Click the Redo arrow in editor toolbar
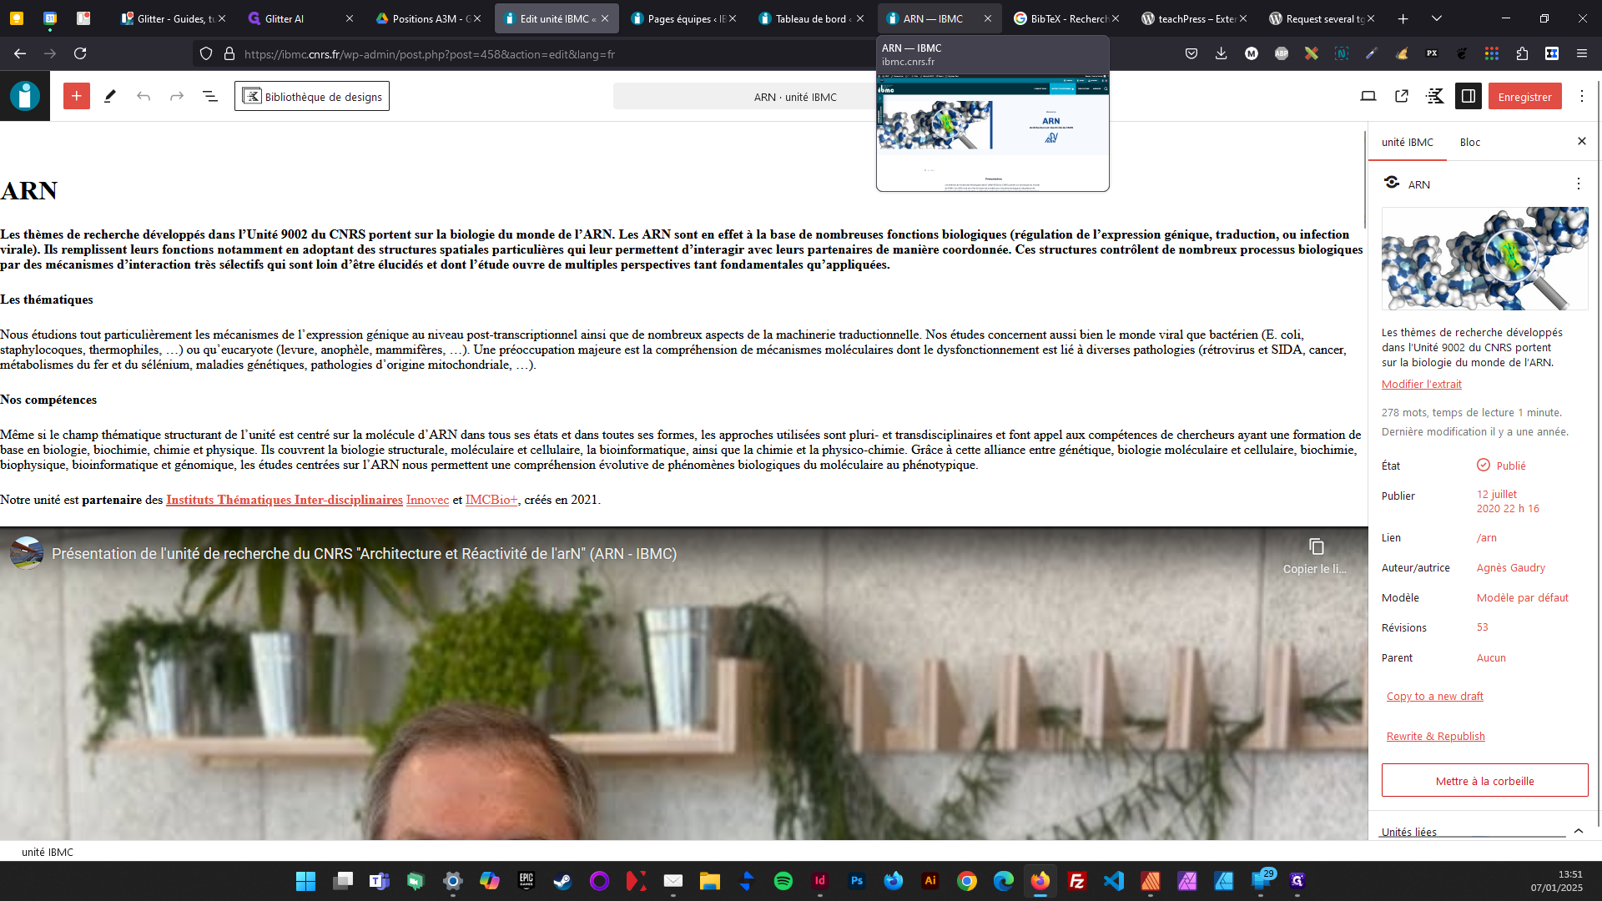1602x901 pixels. (177, 96)
